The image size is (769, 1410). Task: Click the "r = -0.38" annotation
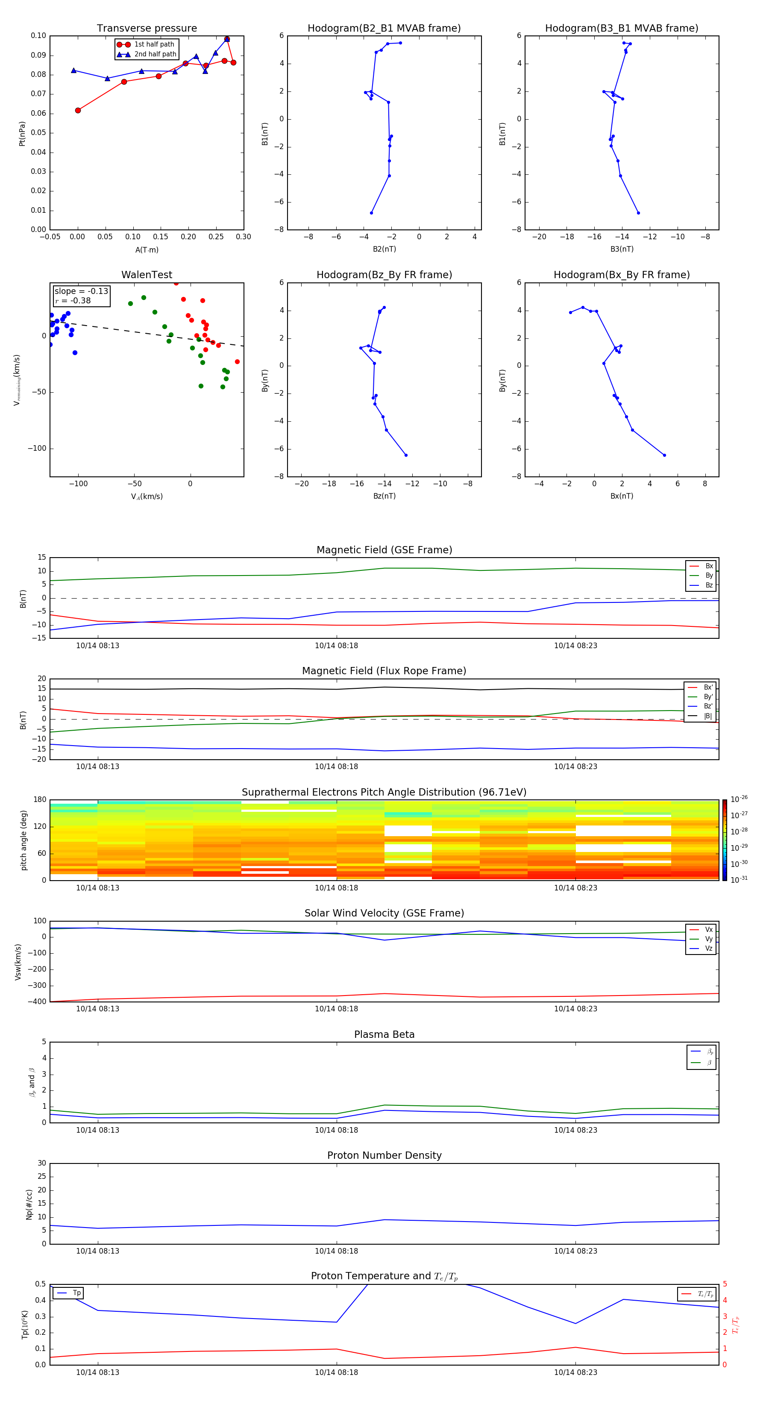coord(73,300)
